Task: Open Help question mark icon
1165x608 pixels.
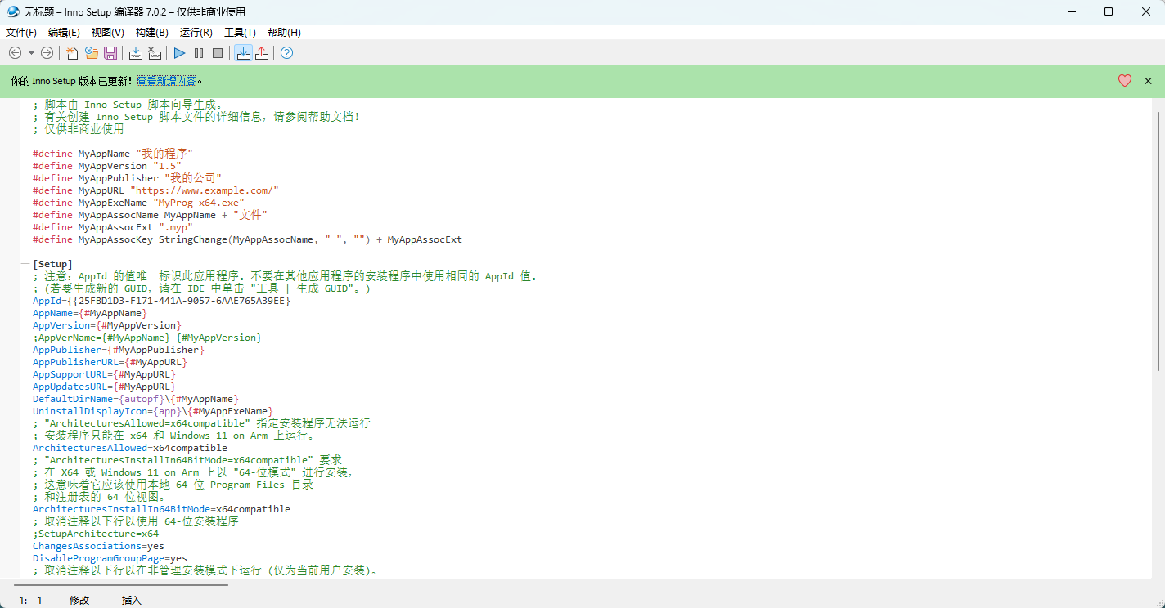Action: (286, 53)
